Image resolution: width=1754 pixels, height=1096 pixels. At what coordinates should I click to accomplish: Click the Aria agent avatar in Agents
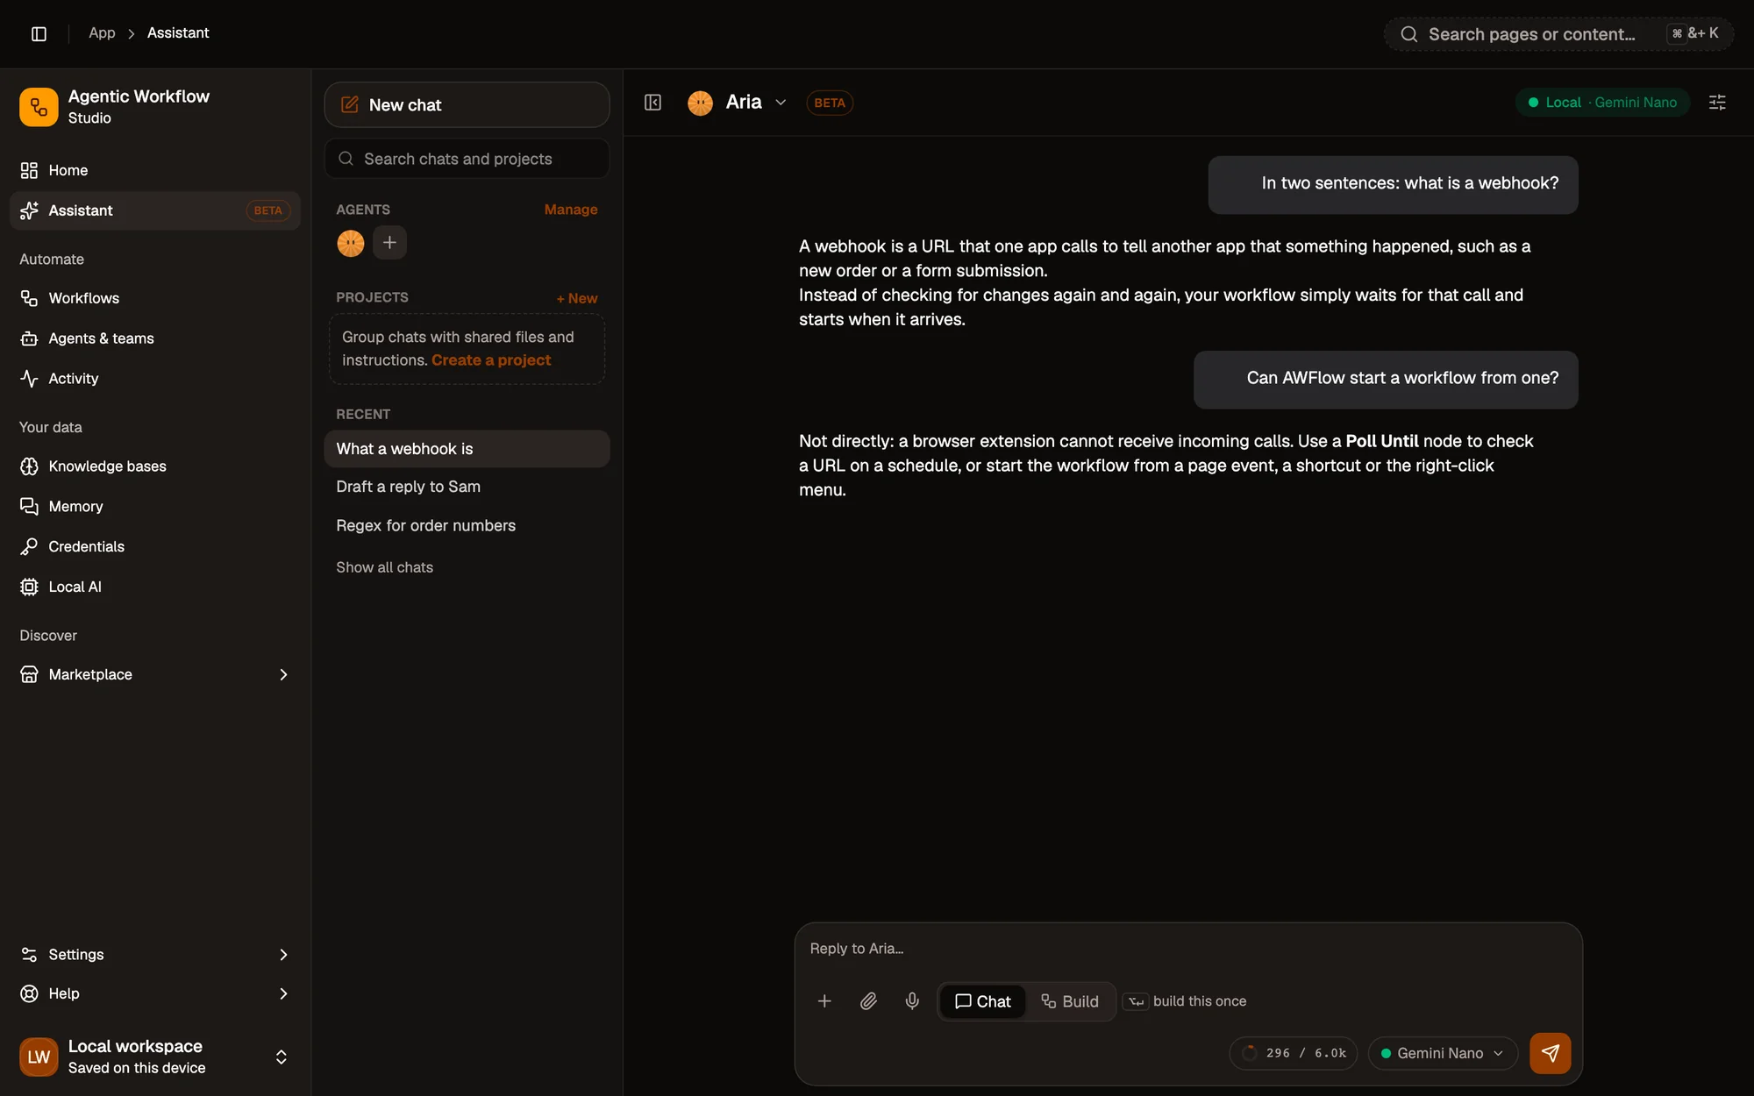[x=350, y=243]
